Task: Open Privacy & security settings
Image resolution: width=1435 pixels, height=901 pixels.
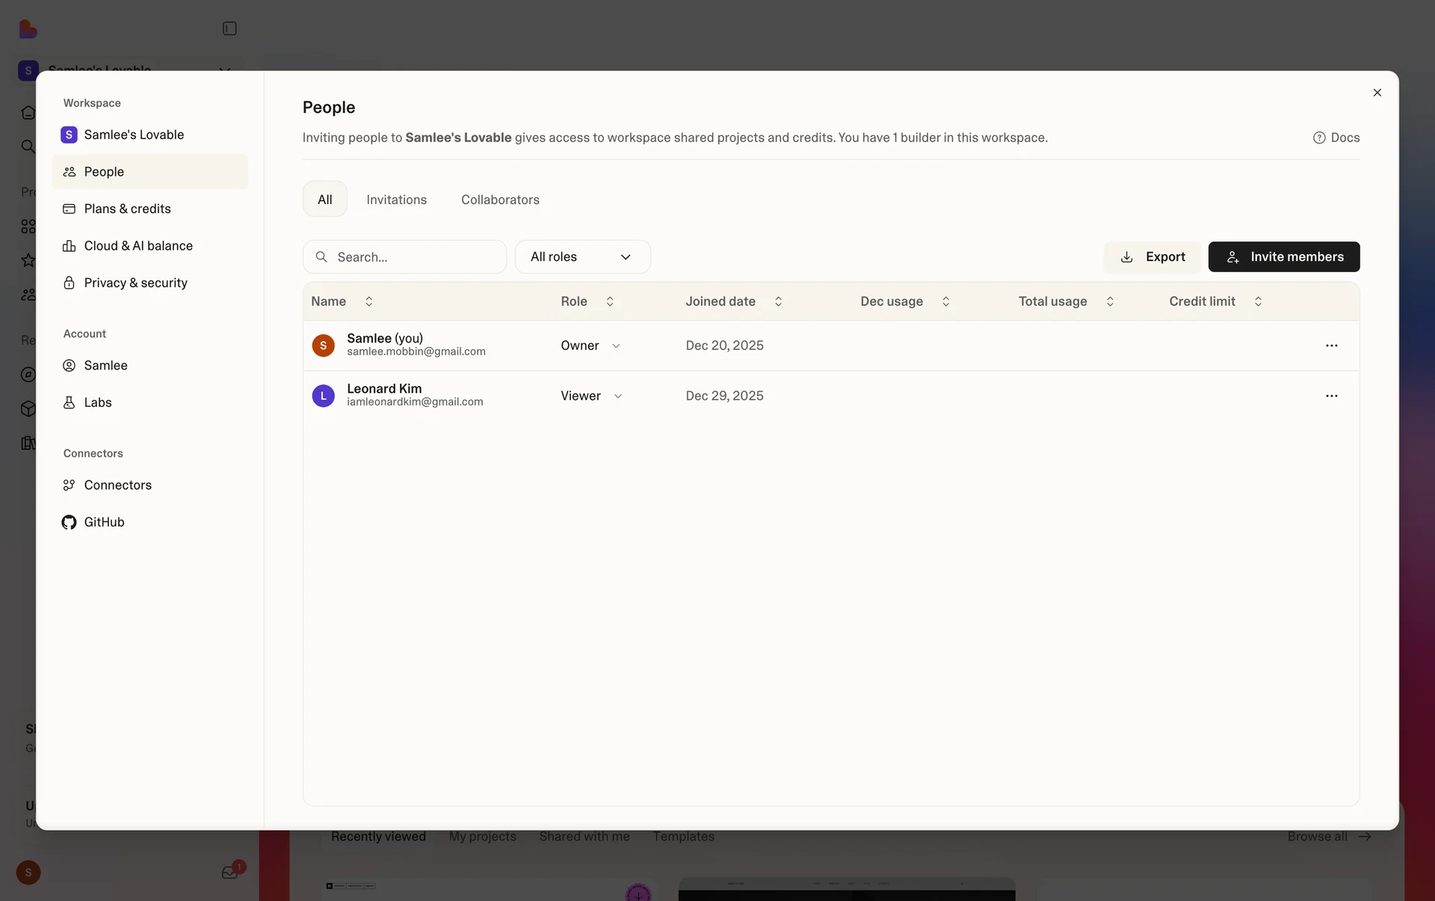Action: click(x=135, y=283)
